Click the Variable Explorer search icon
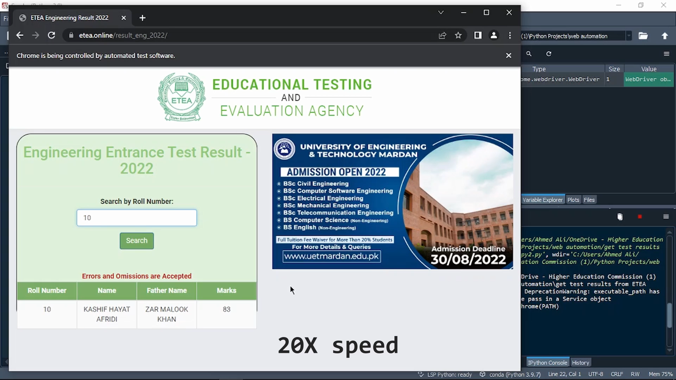This screenshot has height=380, width=676. click(x=529, y=54)
